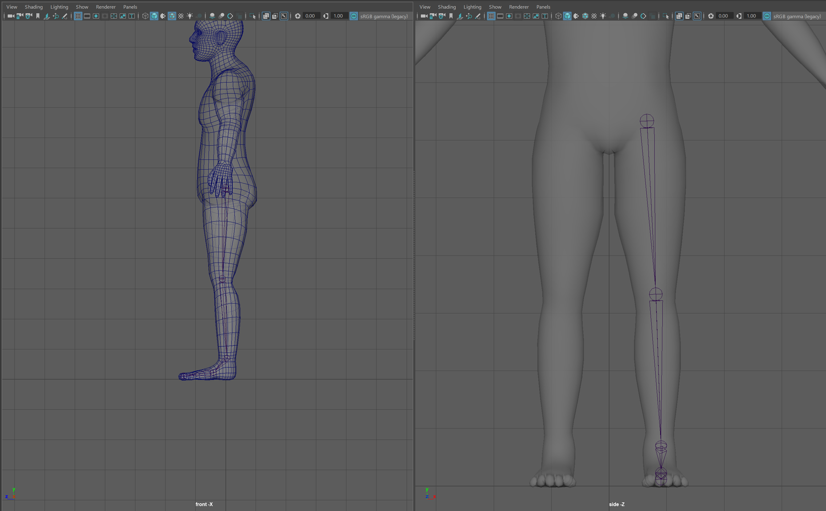Screen dimensions: 826x511
Task: Open sRGB gamma dropdown in right viewport
Action: point(797,16)
